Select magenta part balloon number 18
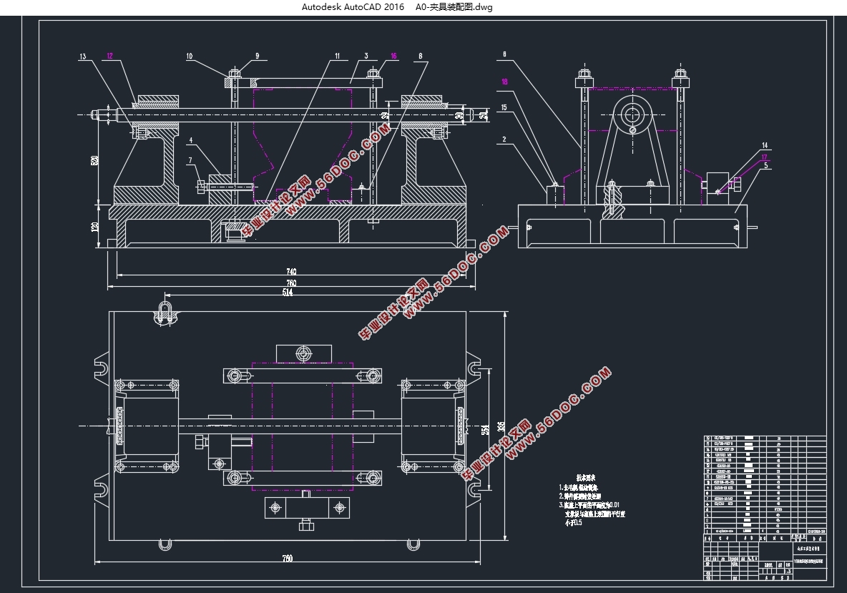 tap(504, 82)
